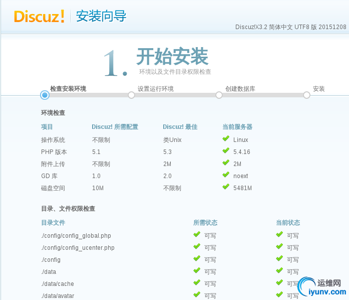
Task: Click the PHP 版本 row label
Action: point(54,152)
